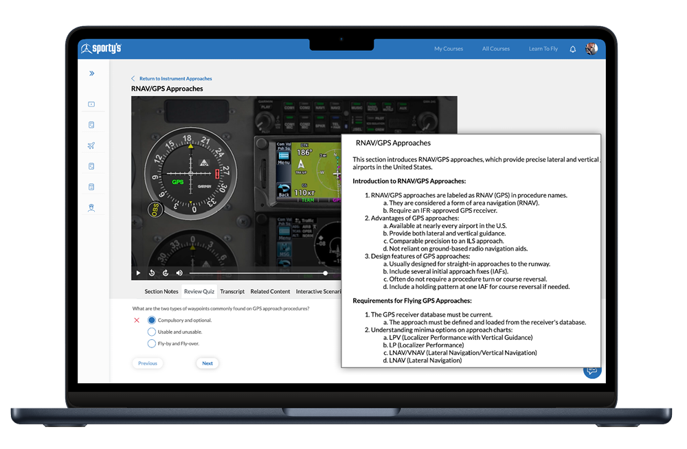The height and width of the screenshot is (449, 687).
Task: Expand the left sidebar with double chevron
Action: tap(91, 73)
